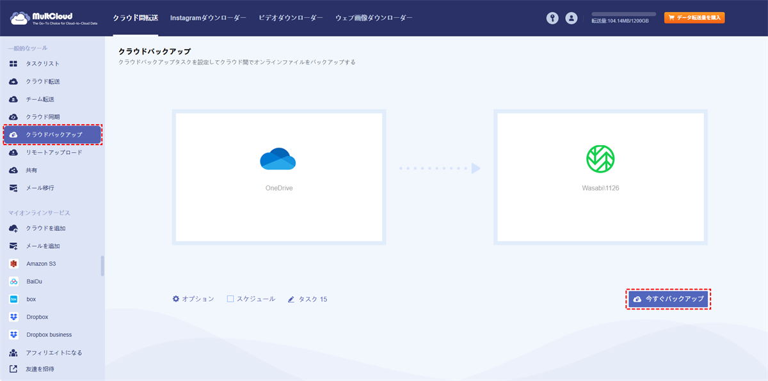Screen dimensions: 768x381
Task: Click the OneDrive cloud logo
Action: [278, 159]
